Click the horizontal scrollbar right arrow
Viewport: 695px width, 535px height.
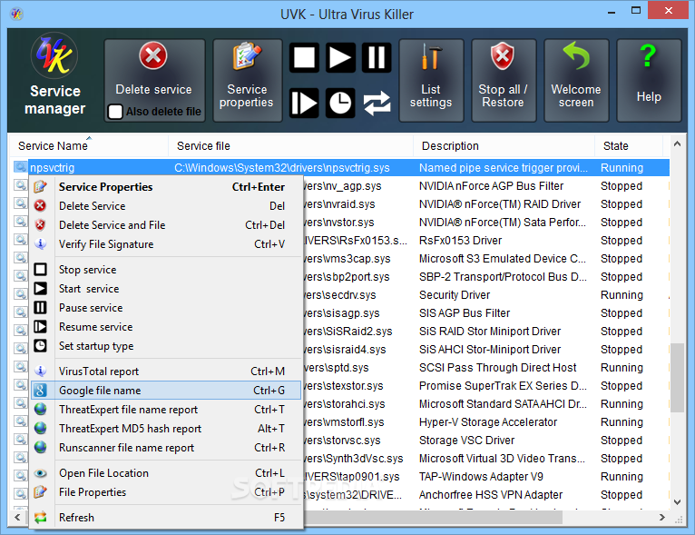tap(662, 517)
